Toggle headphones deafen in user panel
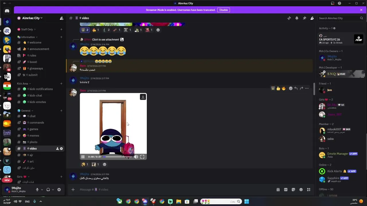This screenshot has width=367, height=206. pyautogui.click(x=48, y=189)
